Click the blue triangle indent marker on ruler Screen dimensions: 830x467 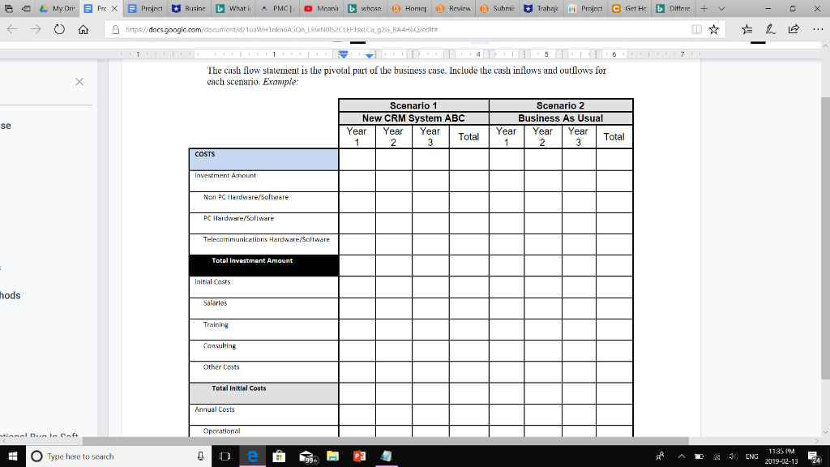coord(370,55)
